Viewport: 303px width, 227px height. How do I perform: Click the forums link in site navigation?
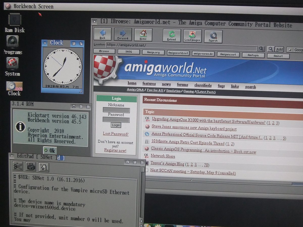coord(182,85)
